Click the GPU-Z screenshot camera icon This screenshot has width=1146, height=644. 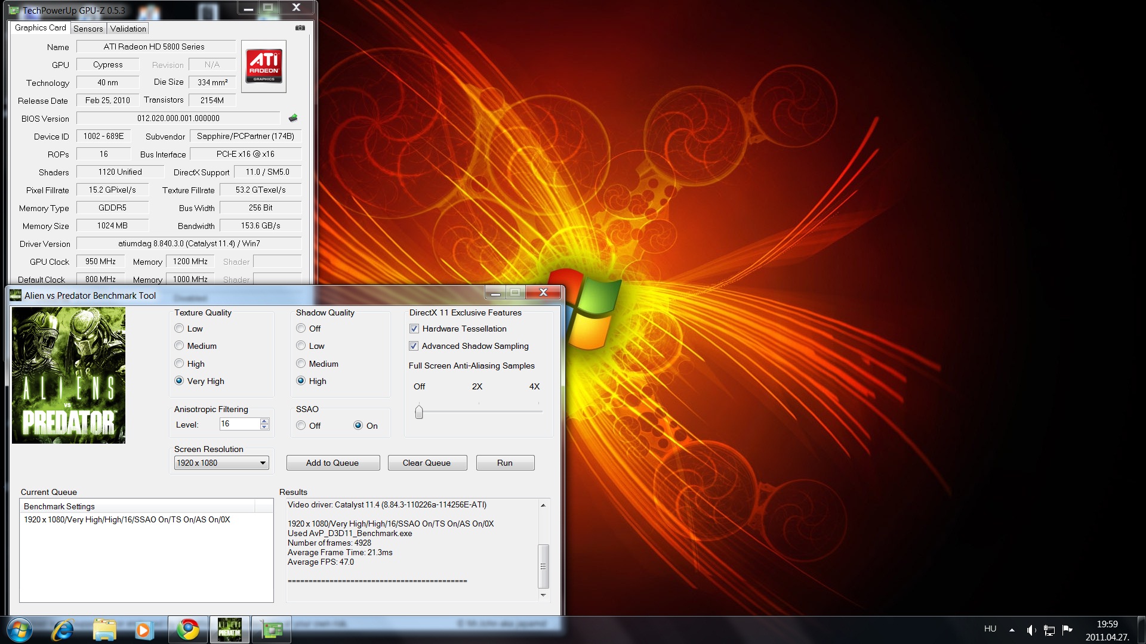coord(300,28)
